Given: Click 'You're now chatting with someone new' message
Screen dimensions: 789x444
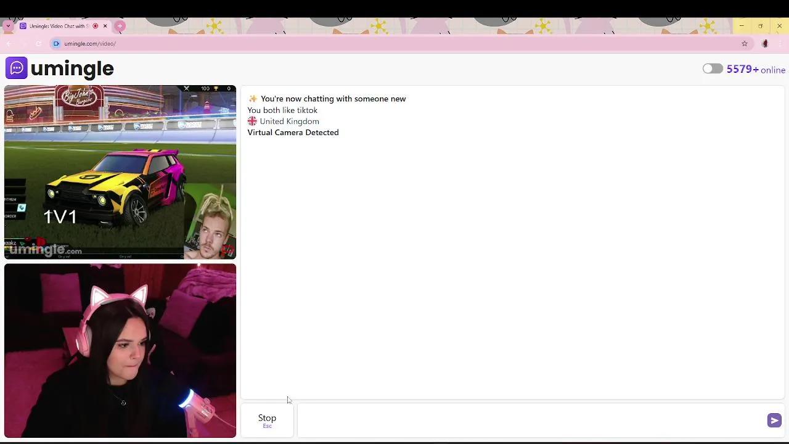Looking at the screenshot, I should [333, 99].
